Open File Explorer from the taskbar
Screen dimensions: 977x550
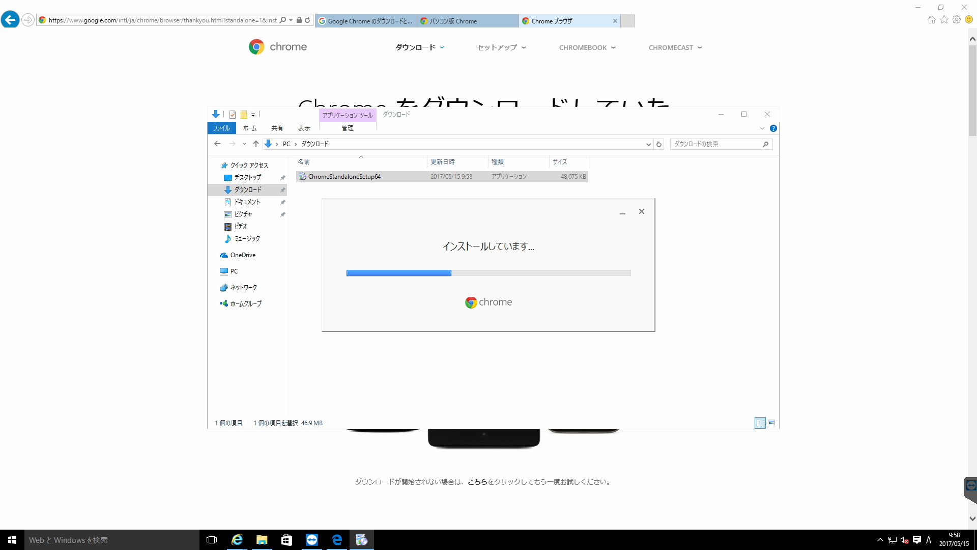tap(262, 540)
